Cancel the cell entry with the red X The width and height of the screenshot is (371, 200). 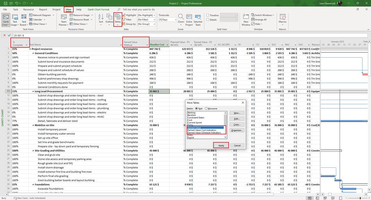click(x=4, y=35)
